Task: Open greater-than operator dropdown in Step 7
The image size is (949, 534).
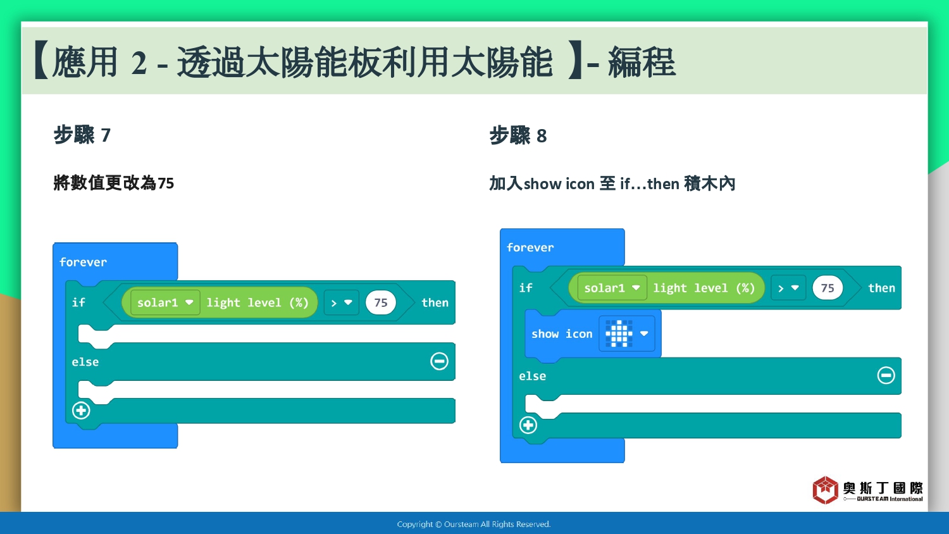Action: click(342, 302)
